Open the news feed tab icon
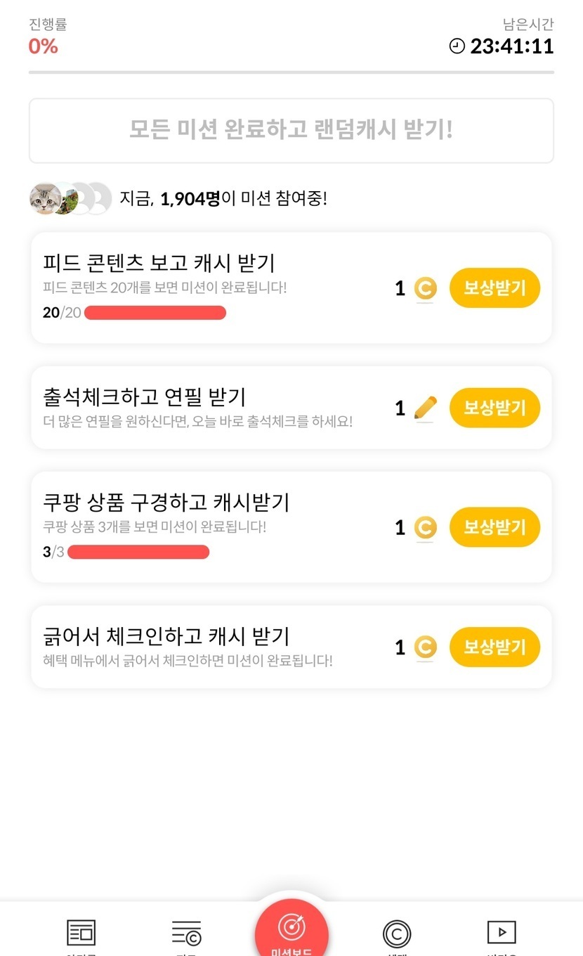Screen dimensions: 583x956 (x=81, y=933)
